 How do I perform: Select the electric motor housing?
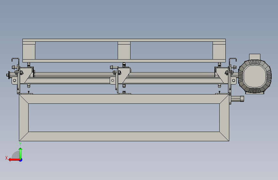click(x=255, y=76)
